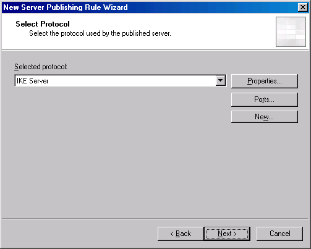Expand the Selected protocol dropdown arrow
311x249 pixels.
(221, 80)
